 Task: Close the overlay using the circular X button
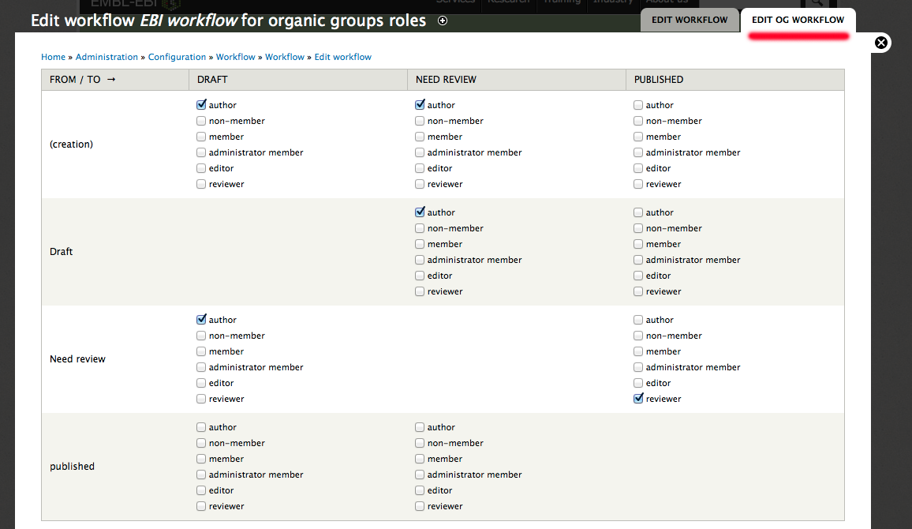881,43
